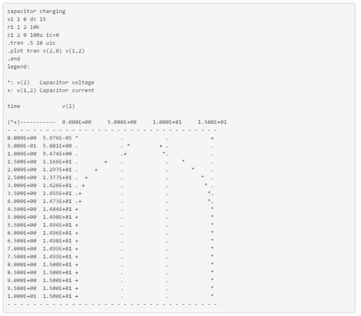The width and height of the screenshot is (361, 316).
Task: Click the 'legend:' label
Action: (19, 67)
